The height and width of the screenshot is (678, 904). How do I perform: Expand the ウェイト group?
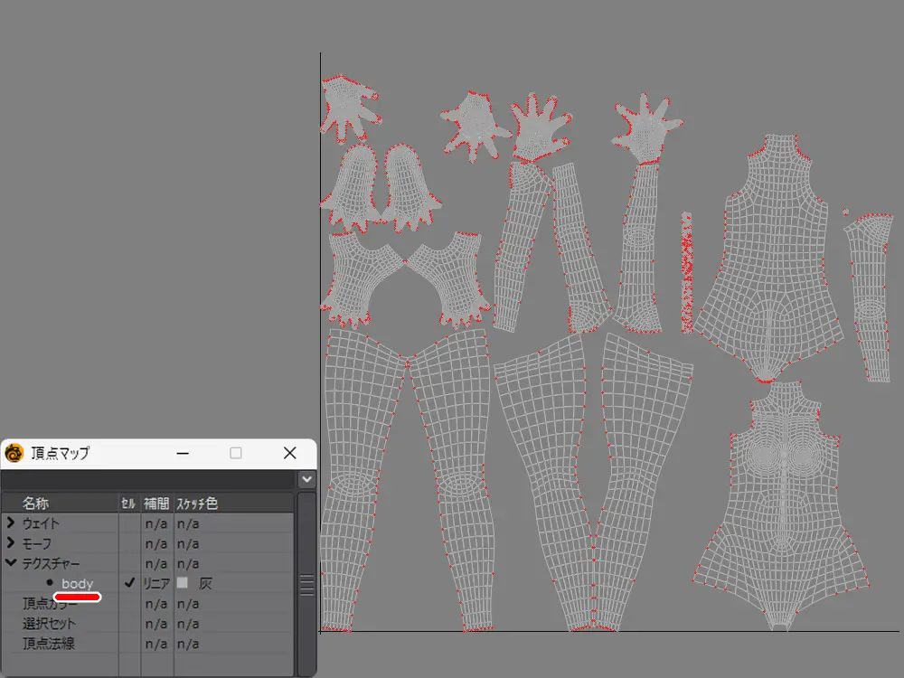point(10,523)
